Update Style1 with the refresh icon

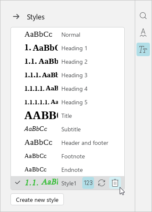[x=102, y=183]
